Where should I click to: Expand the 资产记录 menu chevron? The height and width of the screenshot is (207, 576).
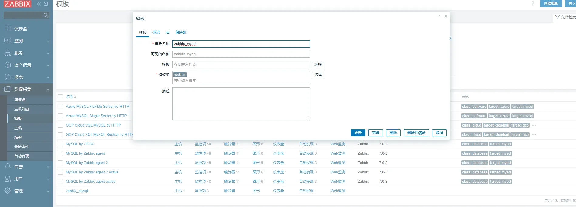pyautogui.click(x=48, y=65)
